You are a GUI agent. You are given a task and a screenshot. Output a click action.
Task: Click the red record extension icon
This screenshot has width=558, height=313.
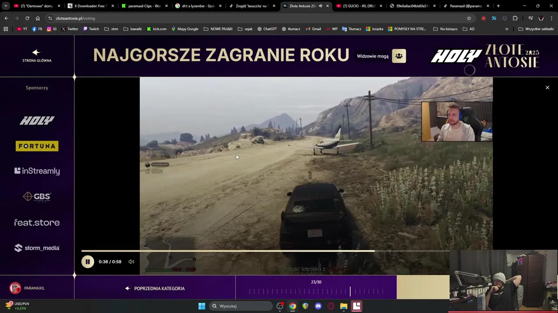click(x=483, y=18)
